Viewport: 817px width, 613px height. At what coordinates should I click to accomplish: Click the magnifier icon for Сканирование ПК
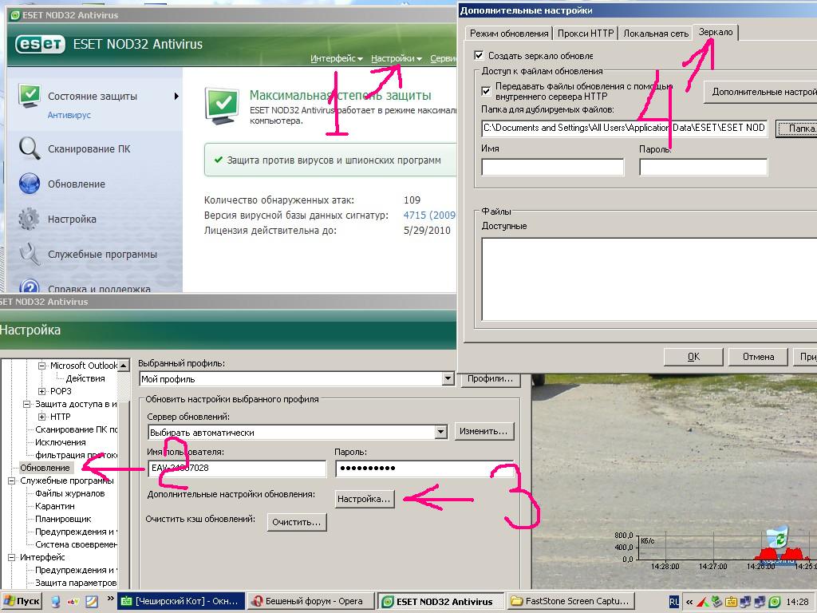[30, 148]
